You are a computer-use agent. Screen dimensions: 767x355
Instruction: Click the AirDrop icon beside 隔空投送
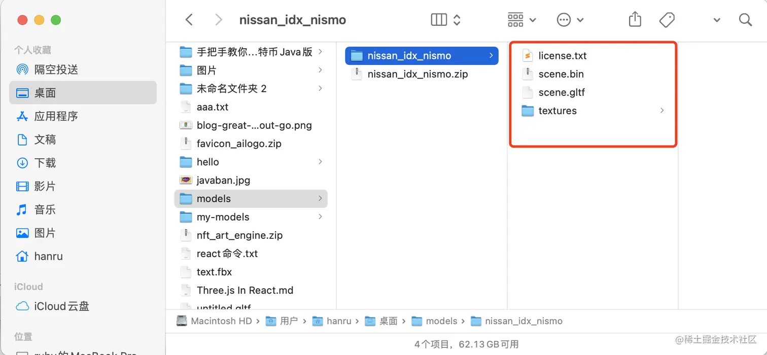(22, 69)
